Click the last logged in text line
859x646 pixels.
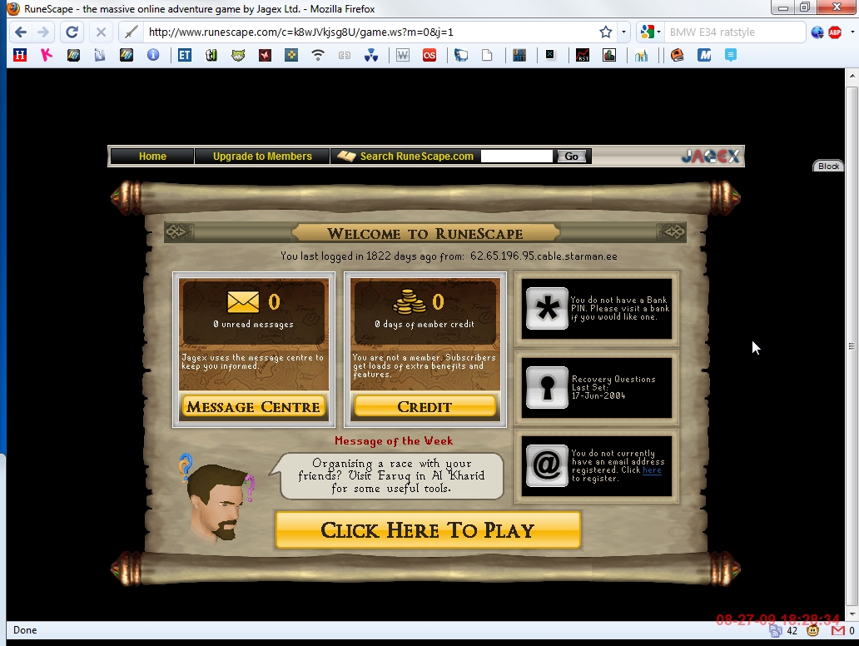(449, 256)
